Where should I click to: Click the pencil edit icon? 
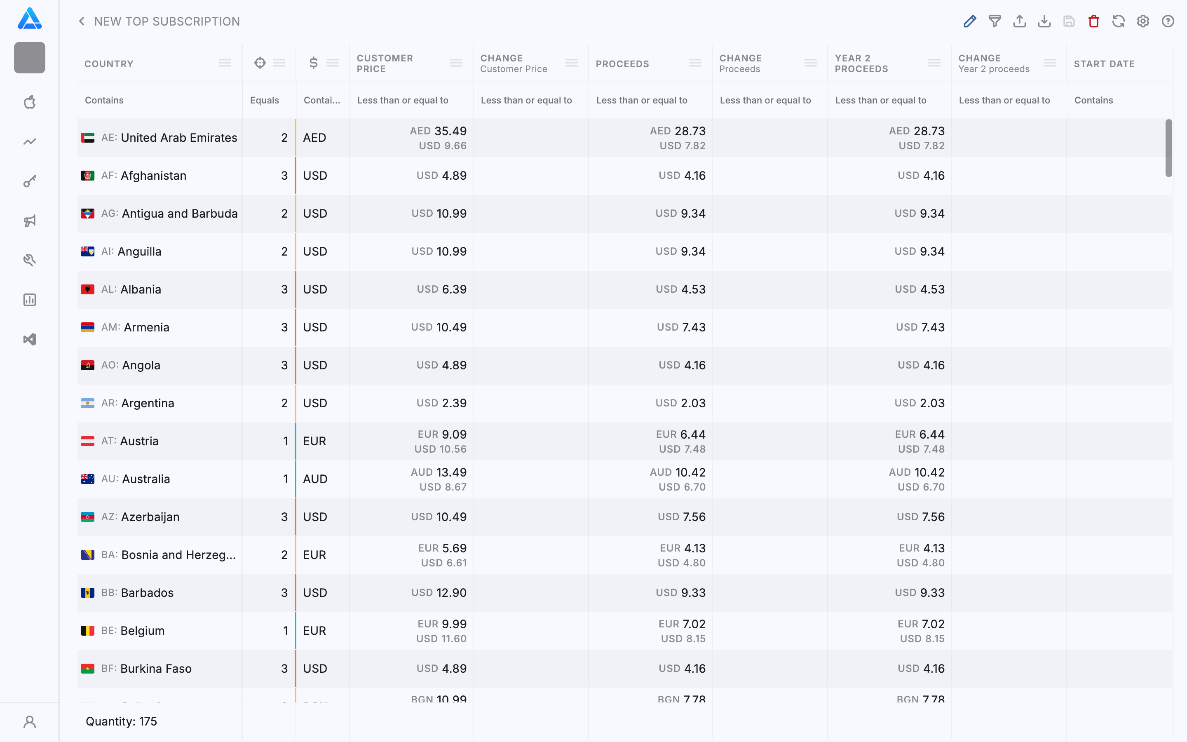[x=970, y=21]
